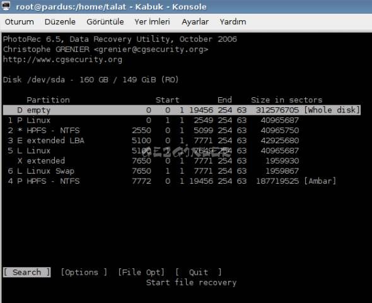Viewport: 372px width, 303px height.
Task: Open the Yer İmleri menu
Action: tap(153, 22)
